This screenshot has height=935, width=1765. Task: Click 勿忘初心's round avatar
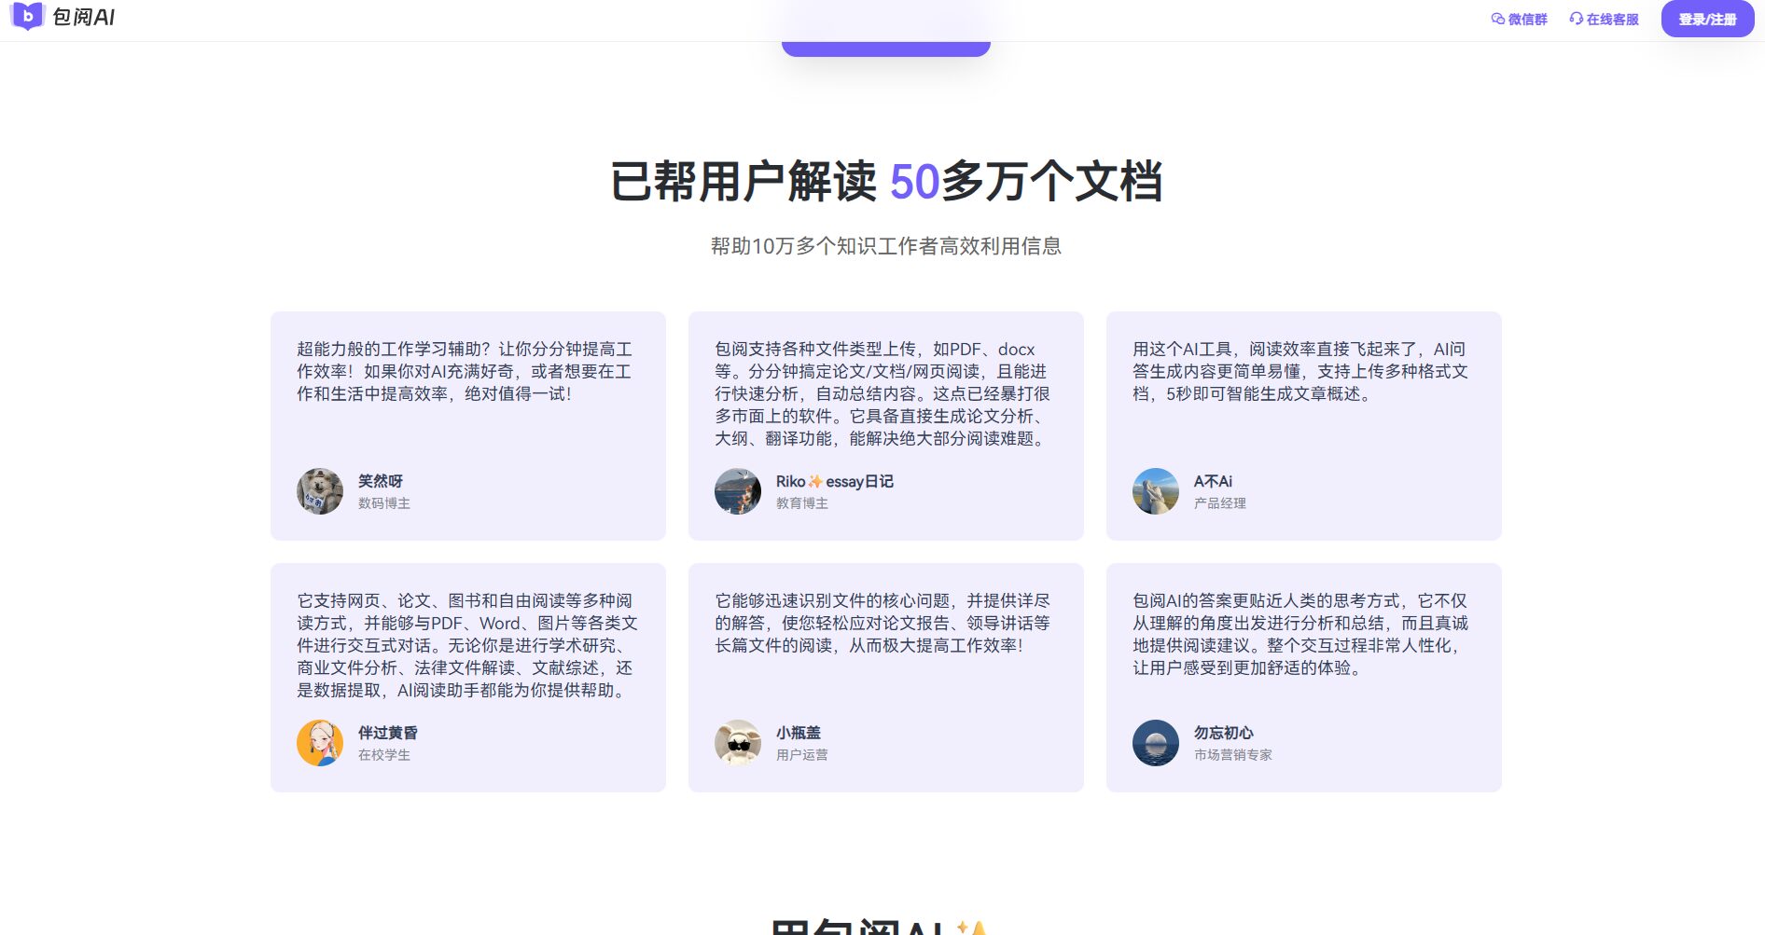(1156, 743)
